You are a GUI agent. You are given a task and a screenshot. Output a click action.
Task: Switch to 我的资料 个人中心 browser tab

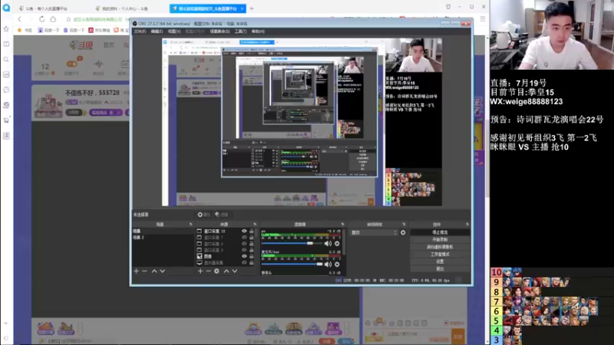[x=124, y=8]
